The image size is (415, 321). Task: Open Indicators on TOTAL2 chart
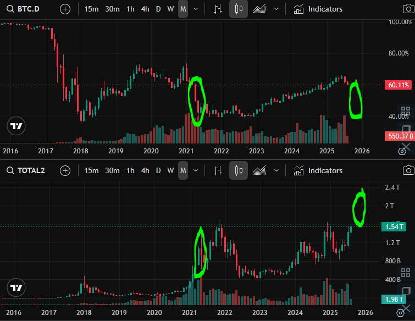click(318, 171)
